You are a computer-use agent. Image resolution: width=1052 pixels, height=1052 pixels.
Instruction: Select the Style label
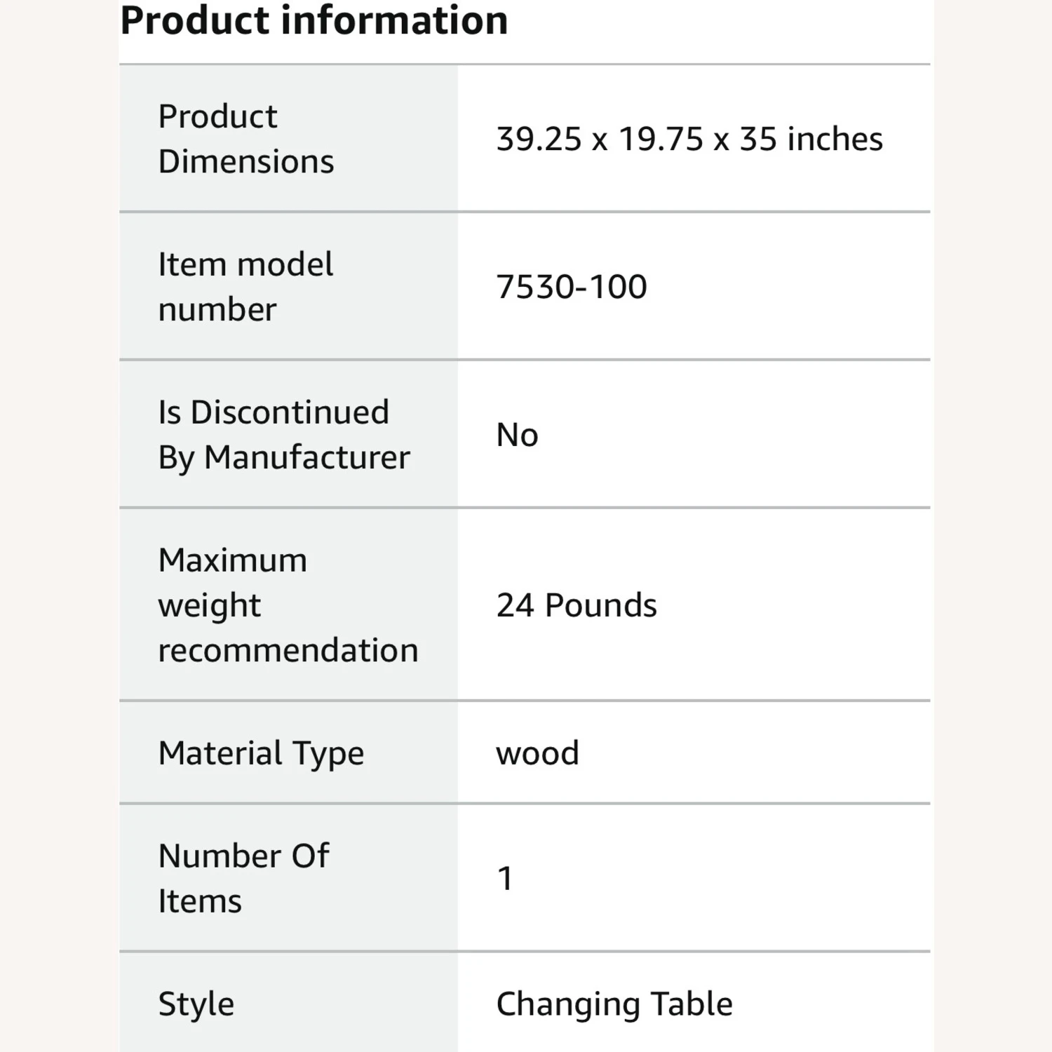(196, 1004)
